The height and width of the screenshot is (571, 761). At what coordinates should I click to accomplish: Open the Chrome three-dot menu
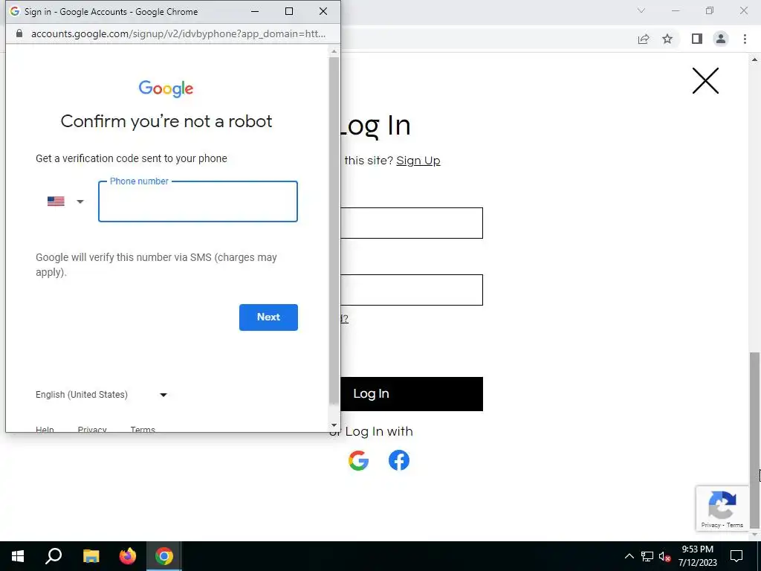745,39
